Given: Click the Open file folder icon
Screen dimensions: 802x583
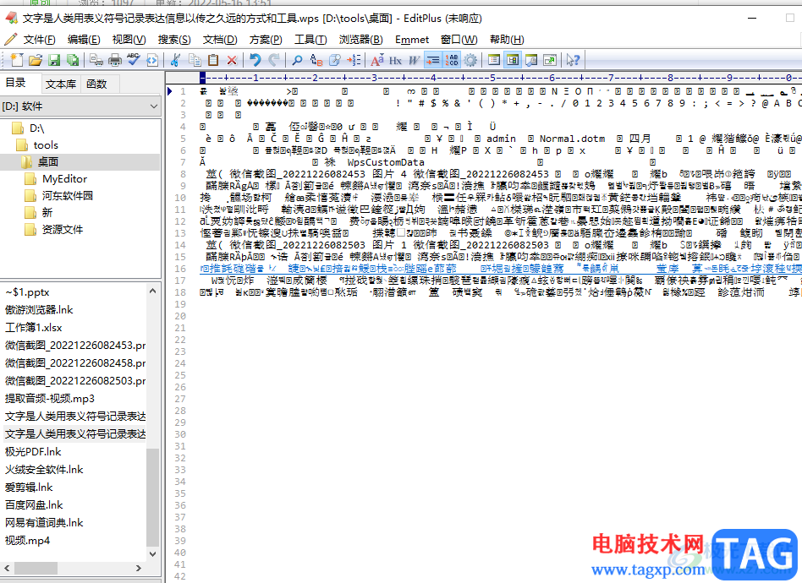Looking at the screenshot, I should pos(35,60).
